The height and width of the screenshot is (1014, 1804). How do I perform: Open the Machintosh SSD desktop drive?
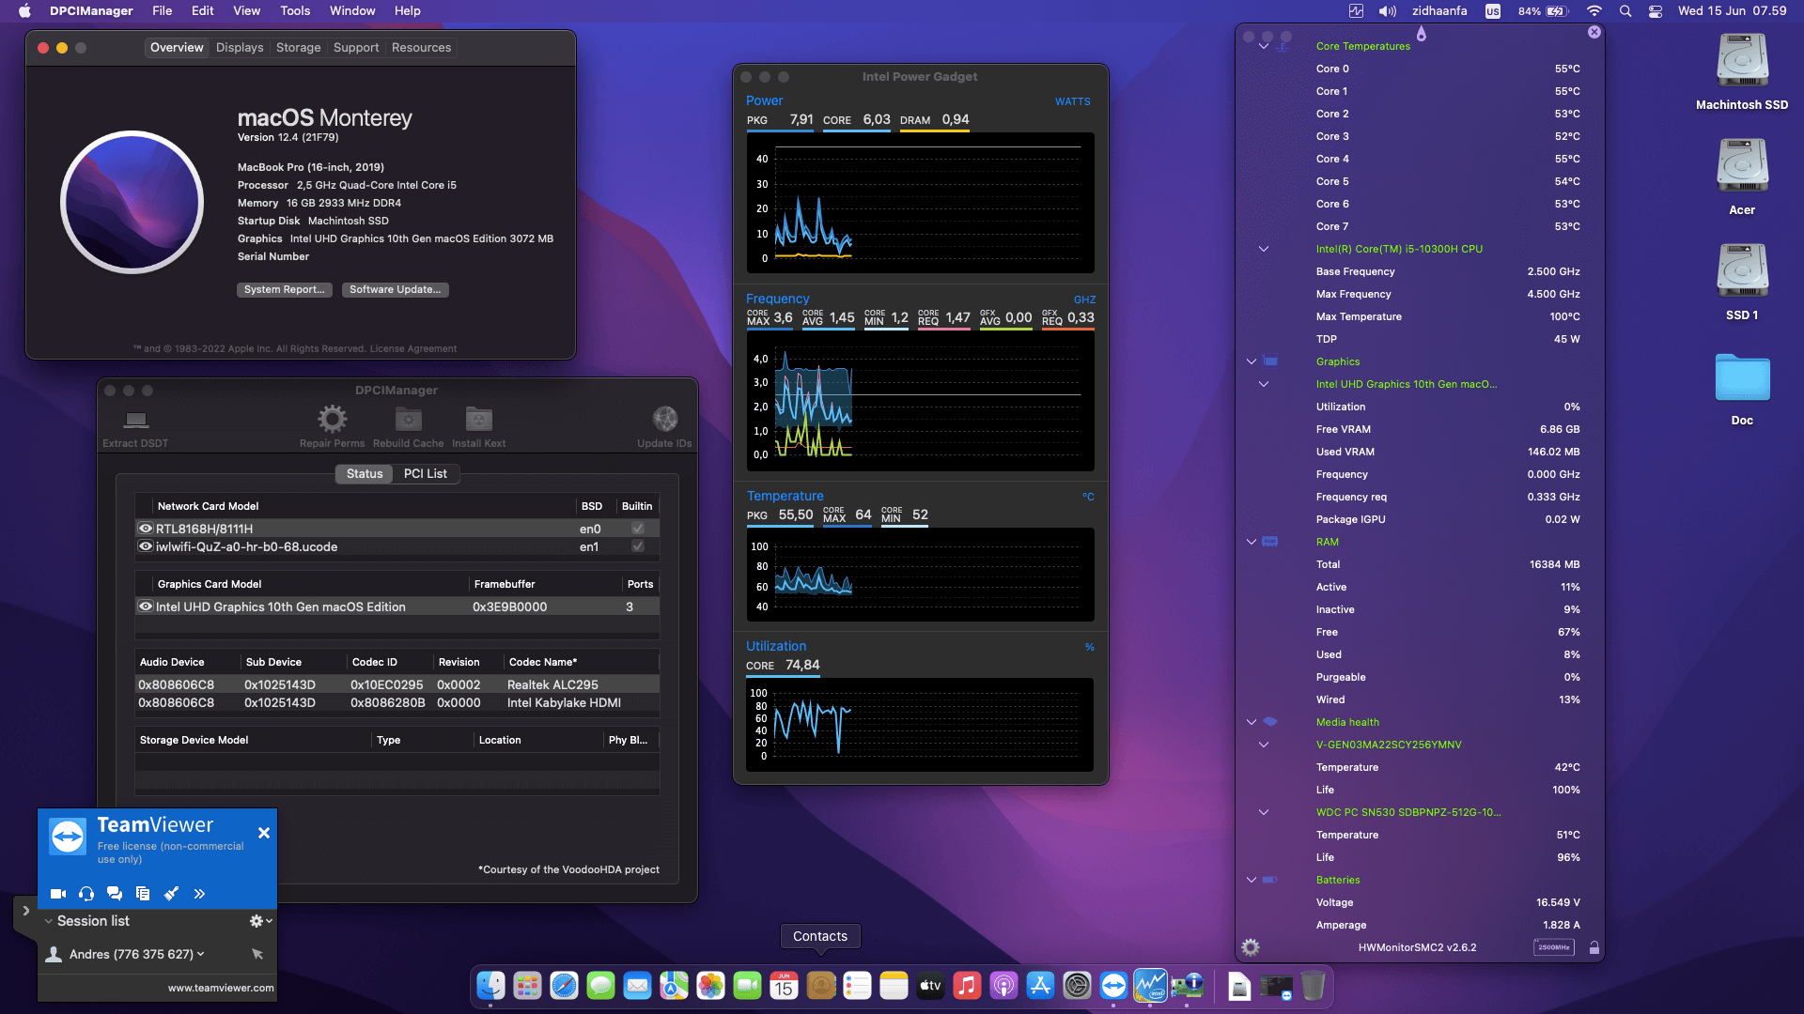(1742, 62)
